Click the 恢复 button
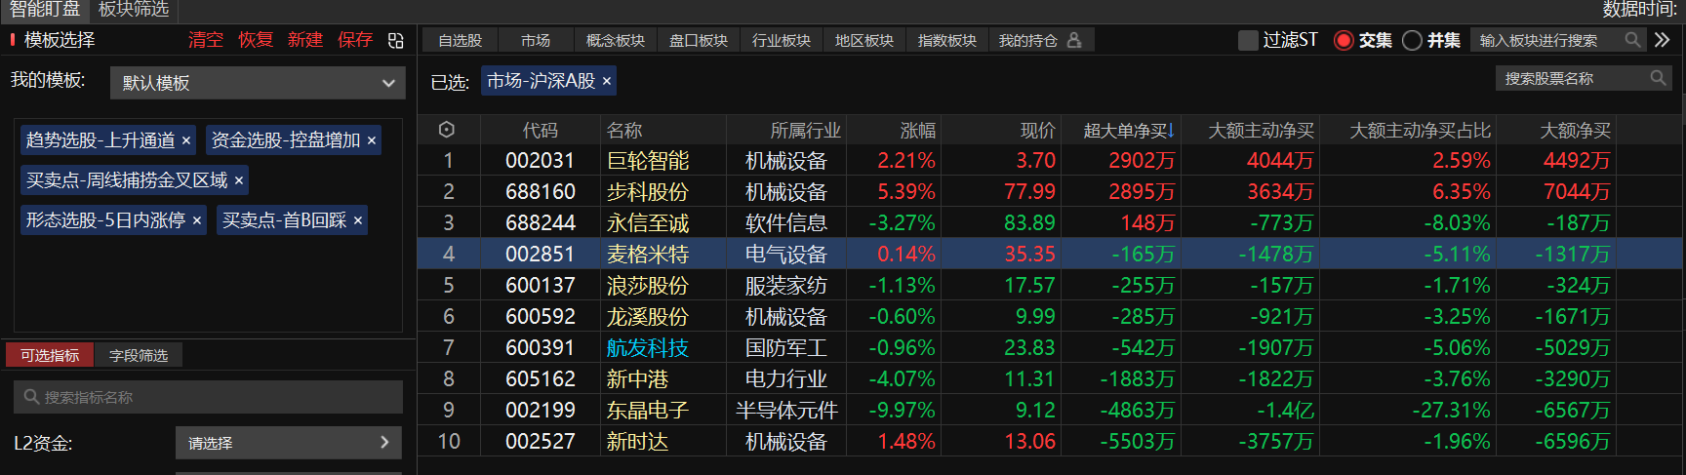 (256, 40)
